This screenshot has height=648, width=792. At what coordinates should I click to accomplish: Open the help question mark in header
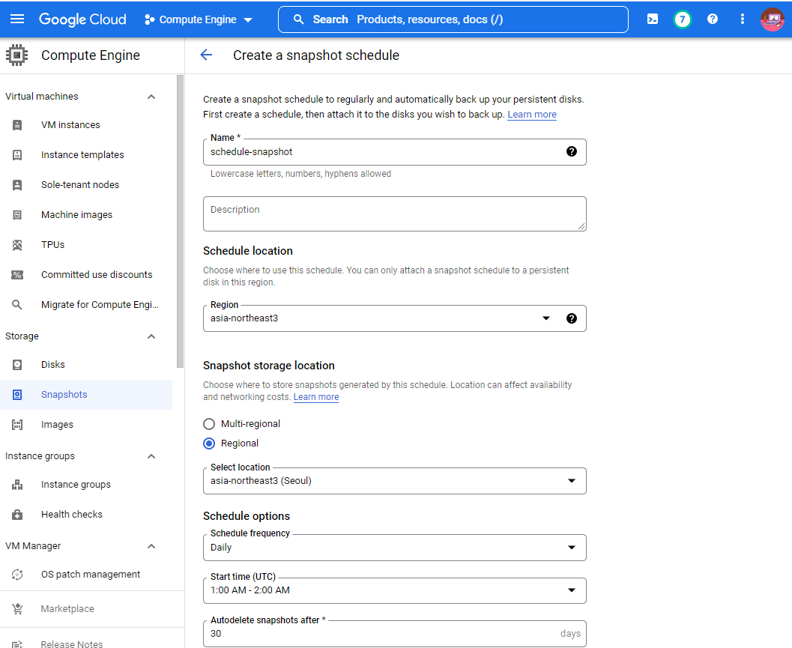(712, 19)
